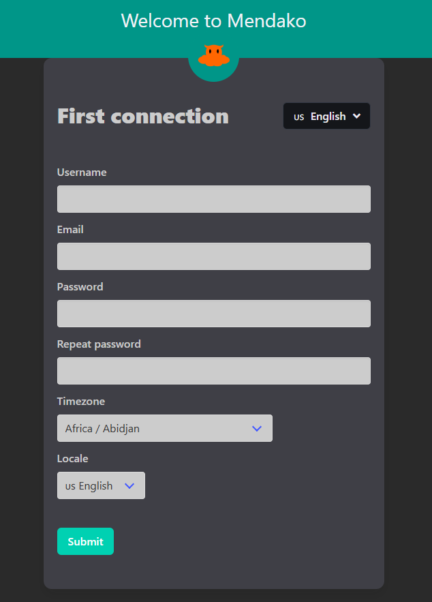The height and width of the screenshot is (602, 432).
Task: Open the Locale dropdown showing us English
Action: point(101,485)
